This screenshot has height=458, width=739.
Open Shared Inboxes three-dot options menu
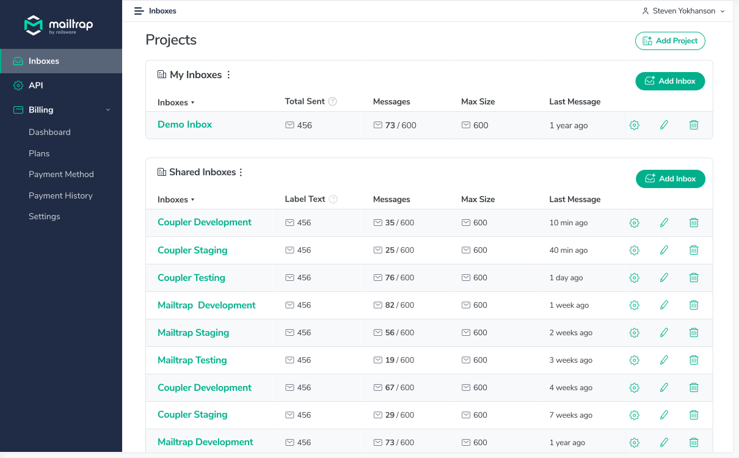[x=241, y=172]
